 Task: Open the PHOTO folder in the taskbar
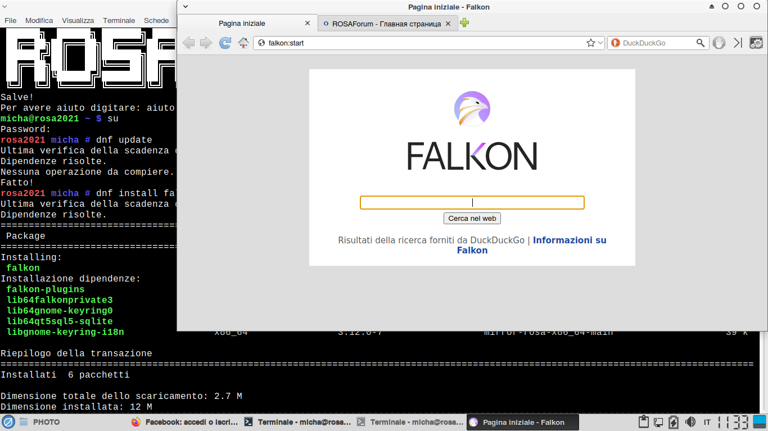pyautogui.click(x=39, y=422)
